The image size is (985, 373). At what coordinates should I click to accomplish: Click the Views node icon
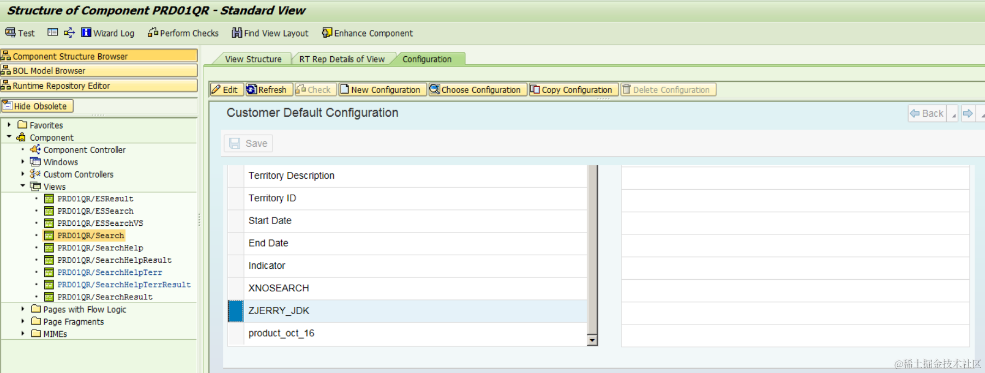[35, 186]
